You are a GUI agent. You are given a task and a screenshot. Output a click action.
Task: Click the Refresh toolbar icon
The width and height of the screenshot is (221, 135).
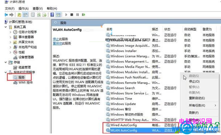click(x=39, y=15)
